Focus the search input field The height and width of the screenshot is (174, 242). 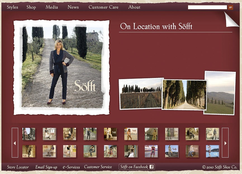[x=207, y=7]
